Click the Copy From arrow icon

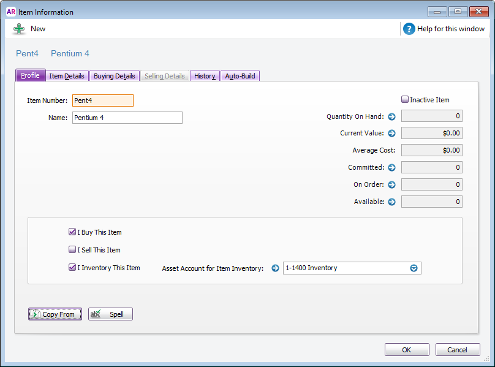coord(35,314)
